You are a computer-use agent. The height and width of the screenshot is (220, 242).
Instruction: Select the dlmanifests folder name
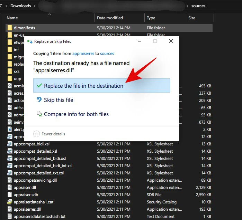pos(24,28)
